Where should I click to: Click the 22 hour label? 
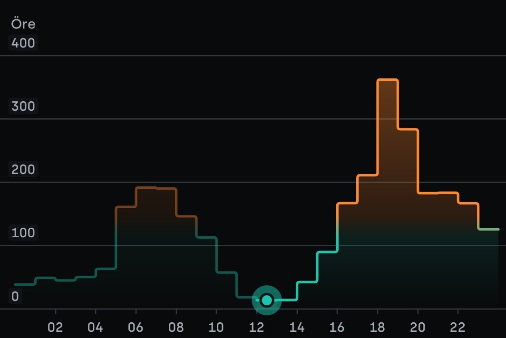pyautogui.click(x=457, y=328)
